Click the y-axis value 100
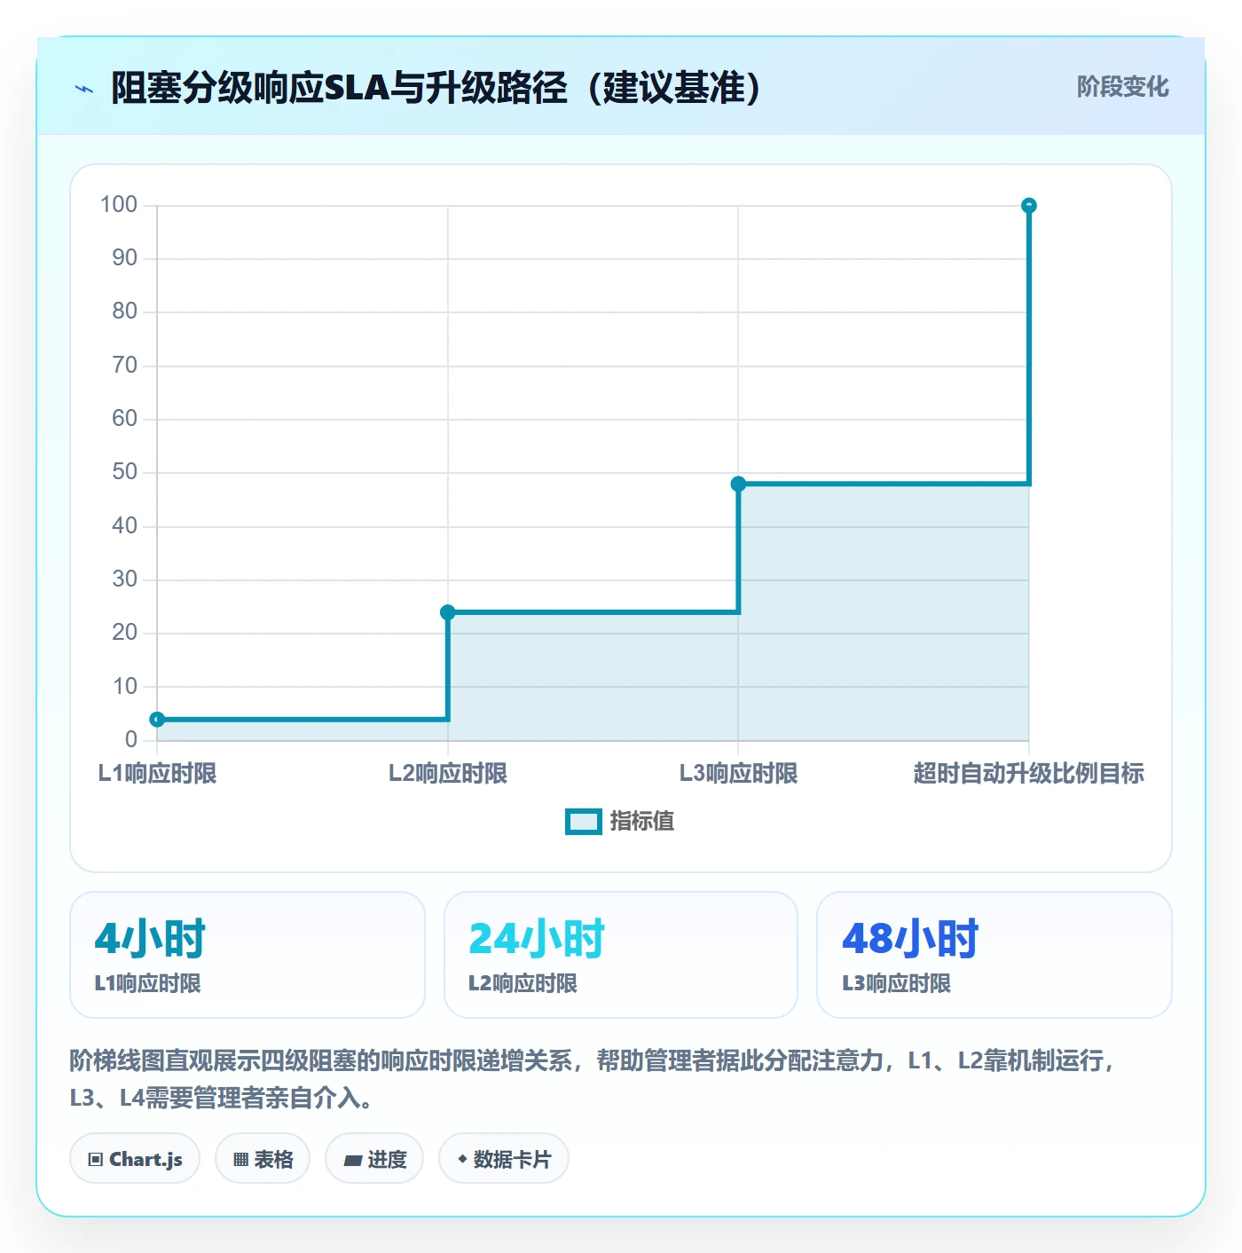This screenshot has height=1253, width=1242. (119, 205)
